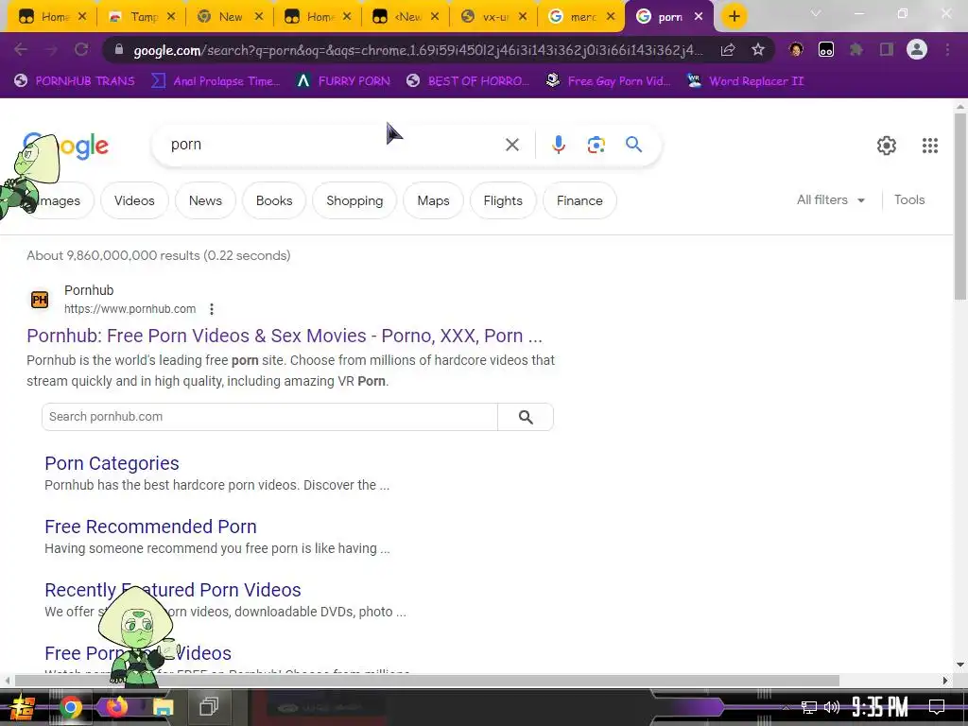This screenshot has height=726, width=968.
Task: Search by image with the Lens icon
Action: pos(596,145)
